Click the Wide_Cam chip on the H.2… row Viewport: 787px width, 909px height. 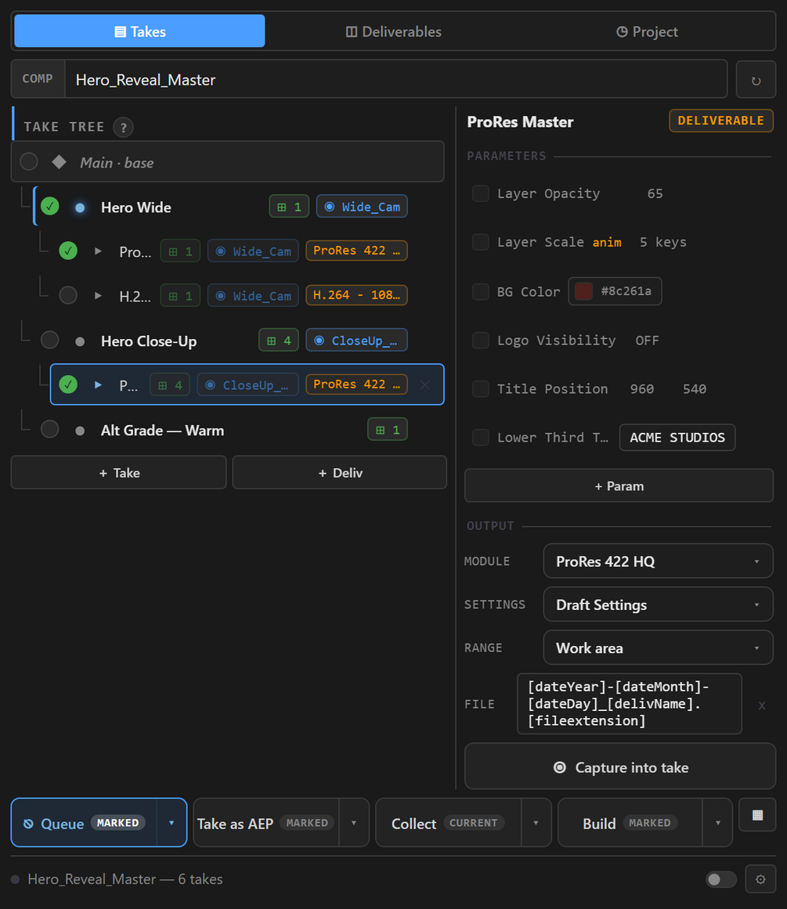tap(254, 296)
